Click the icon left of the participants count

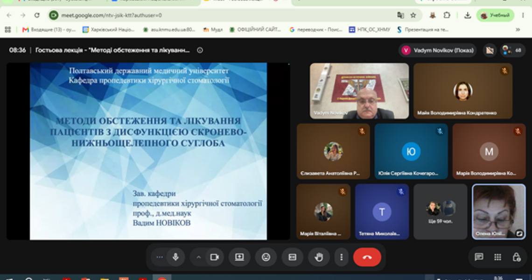click(490, 50)
